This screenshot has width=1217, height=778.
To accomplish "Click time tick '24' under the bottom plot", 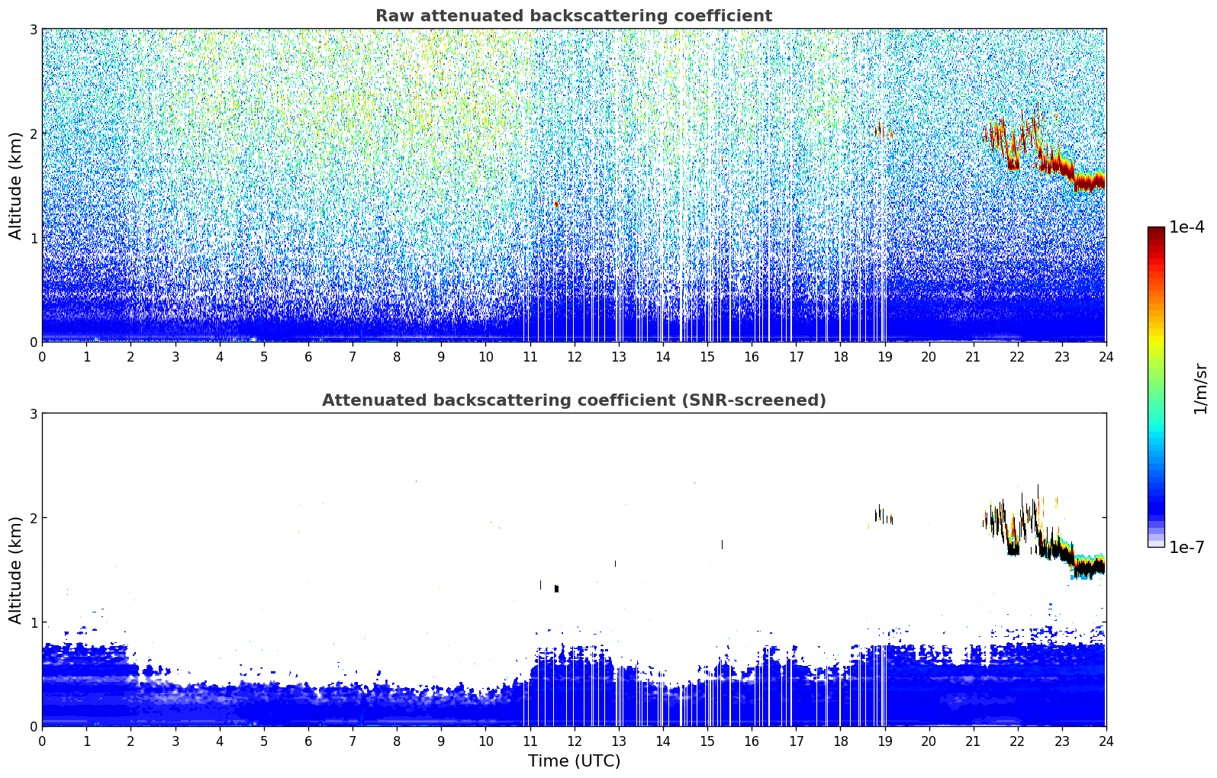I will click(x=1106, y=741).
